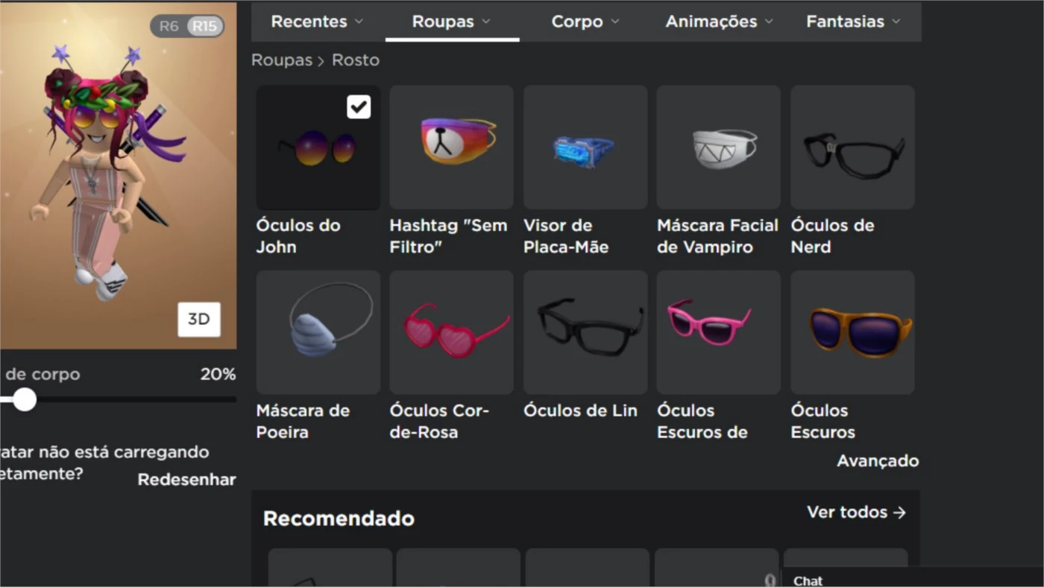
Task: Pick the Máscara Facial de Vampiro item
Action: tap(719, 147)
